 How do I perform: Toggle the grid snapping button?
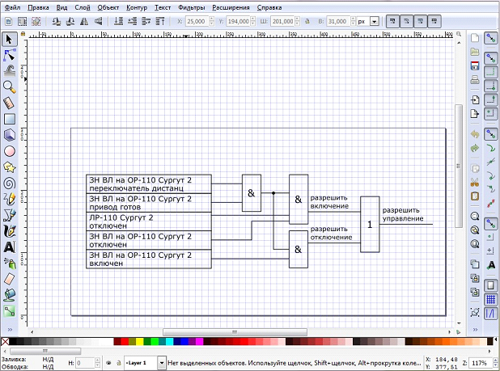tap(490, 300)
